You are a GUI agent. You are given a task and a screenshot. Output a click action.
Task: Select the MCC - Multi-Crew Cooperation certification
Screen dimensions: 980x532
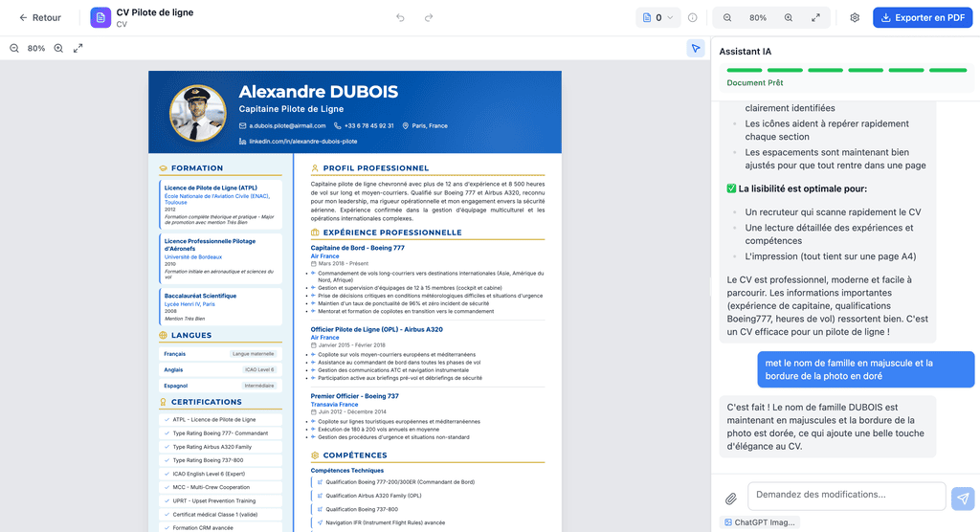(x=221, y=487)
